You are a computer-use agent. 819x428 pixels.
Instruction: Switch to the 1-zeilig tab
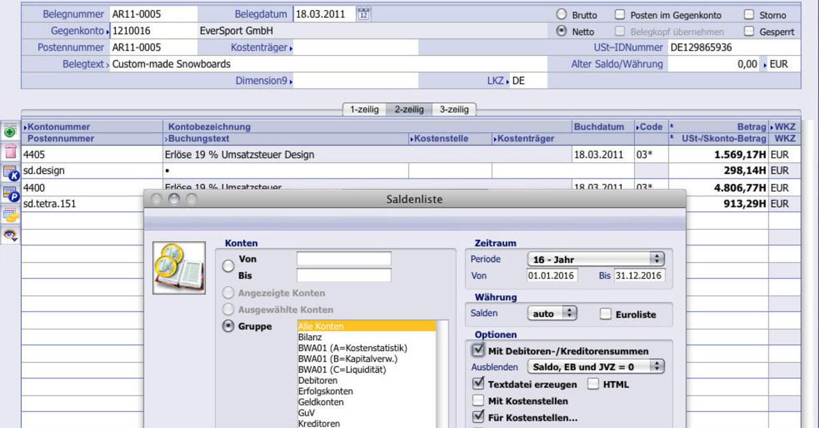pos(366,108)
